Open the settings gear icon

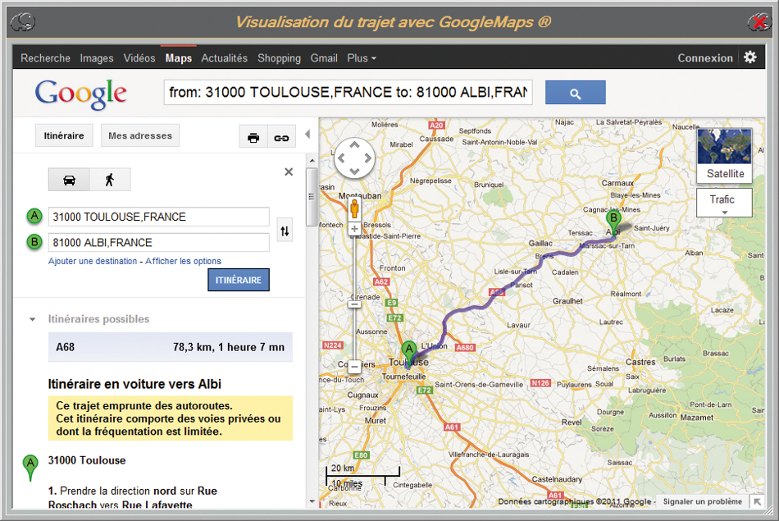point(750,57)
